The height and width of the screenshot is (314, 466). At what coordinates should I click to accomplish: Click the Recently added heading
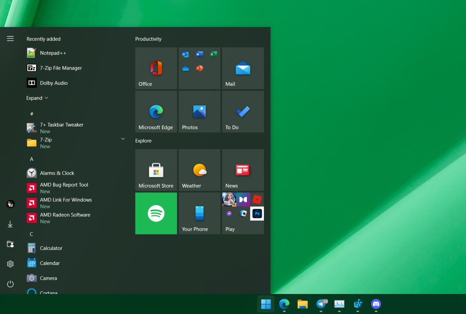coord(43,39)
